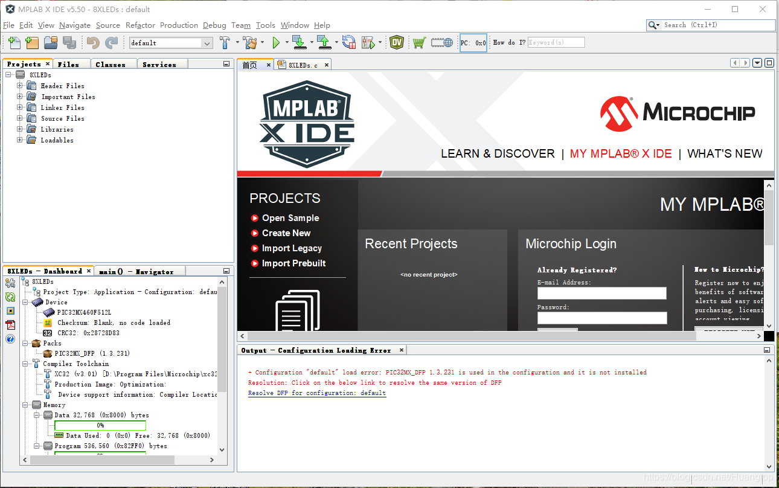Viewport: 779px width, 488px height.
Task: Collapse the 8XLEDs project node
Action: pos(8,75)
